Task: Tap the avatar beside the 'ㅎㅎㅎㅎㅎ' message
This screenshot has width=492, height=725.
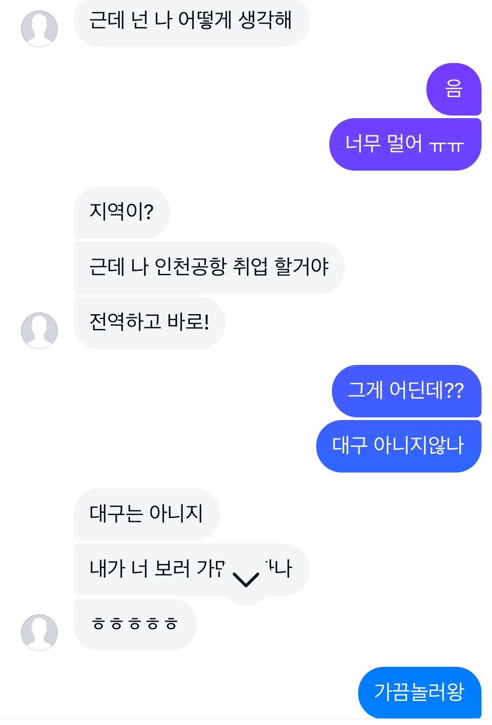Action: (39, 632)
